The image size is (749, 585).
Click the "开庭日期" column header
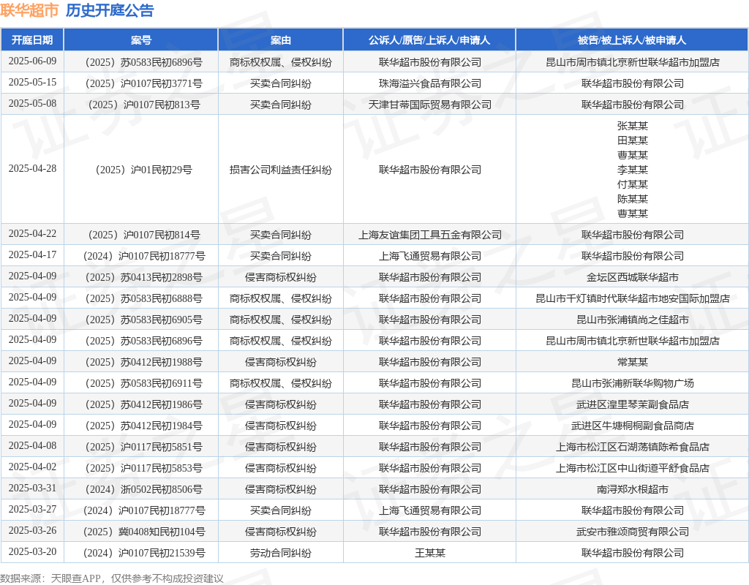[32, 40]
